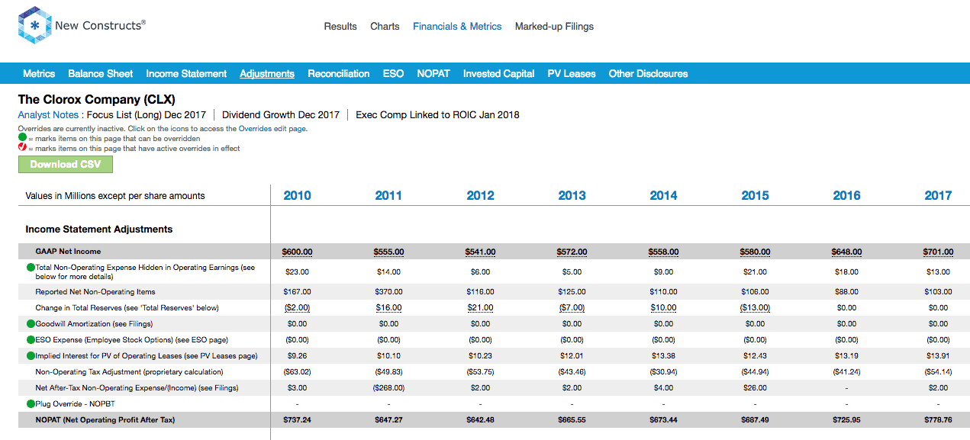970x440 pixels.
Task: Click GAAP Net Income value $541.00
Action: pos(480,252)
